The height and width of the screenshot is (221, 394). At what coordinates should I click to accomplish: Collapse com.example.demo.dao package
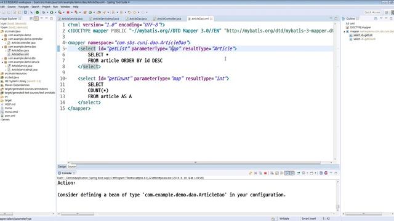[x=2, y=47]
